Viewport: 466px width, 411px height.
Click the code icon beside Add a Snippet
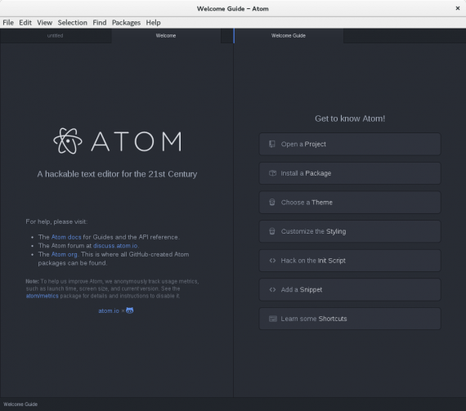[272, 289]
